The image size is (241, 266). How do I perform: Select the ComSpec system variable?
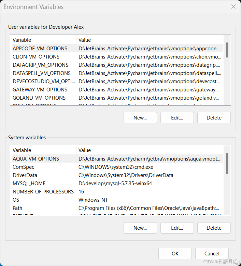click(x=117, y=167)
